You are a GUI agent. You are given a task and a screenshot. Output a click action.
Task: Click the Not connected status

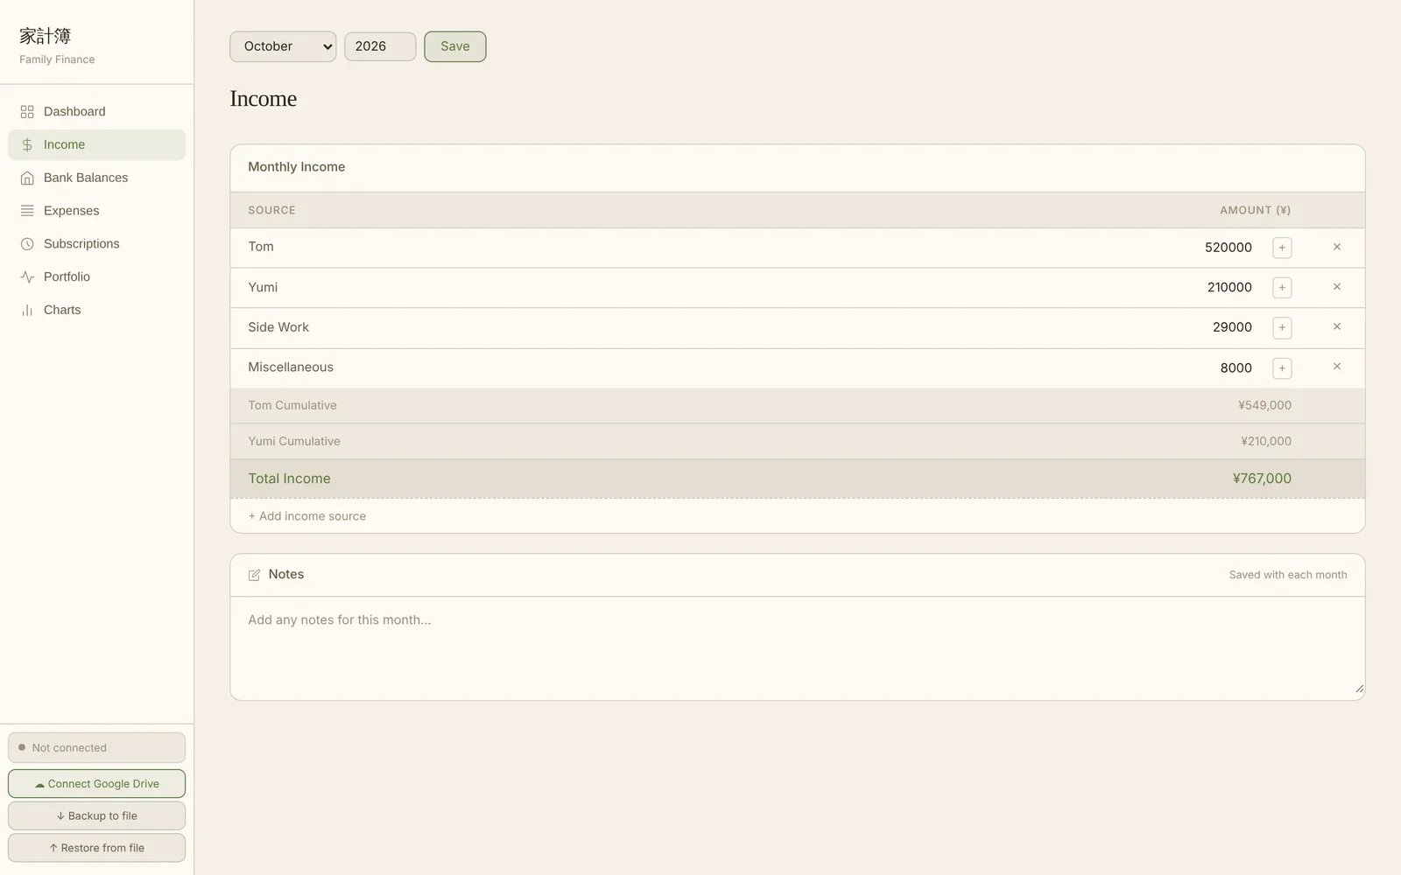click(96, 748)
